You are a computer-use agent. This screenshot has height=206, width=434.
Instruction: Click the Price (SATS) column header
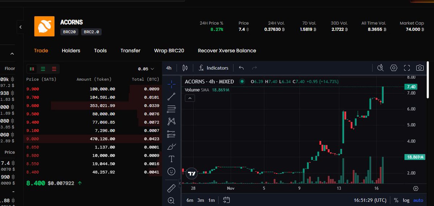tap(41, 79)
